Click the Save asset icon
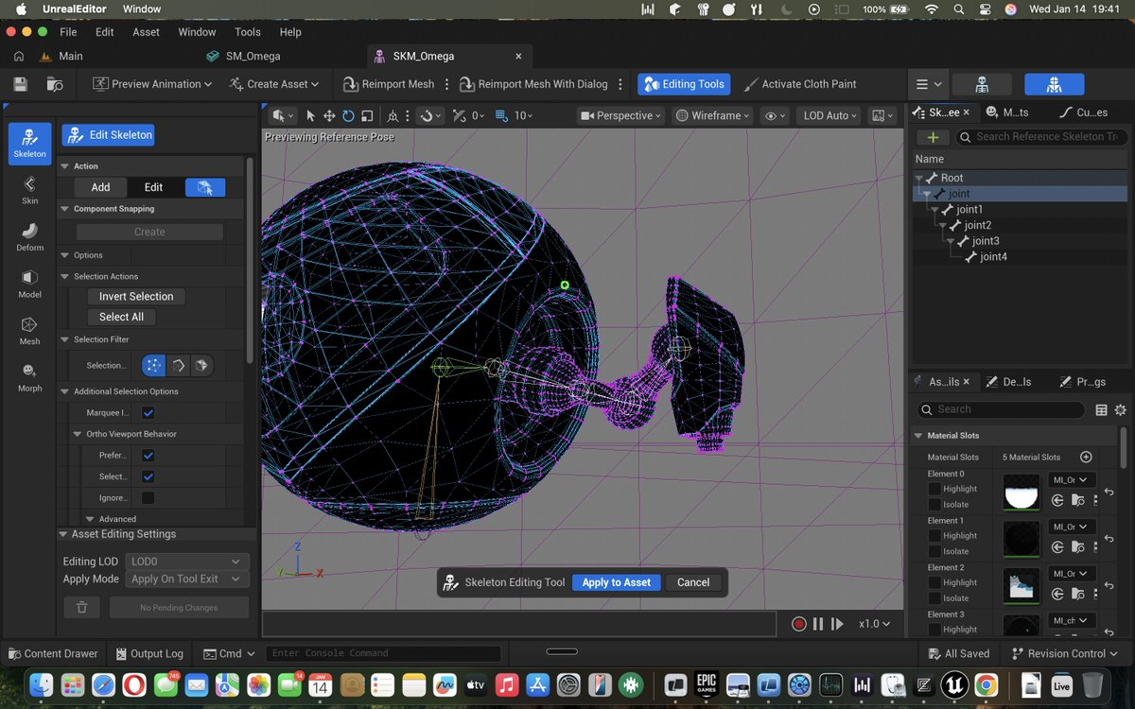 tap(20, 84)
